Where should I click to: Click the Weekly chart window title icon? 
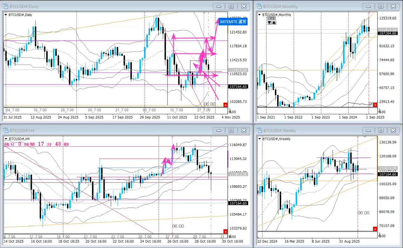tap(259, 130)
